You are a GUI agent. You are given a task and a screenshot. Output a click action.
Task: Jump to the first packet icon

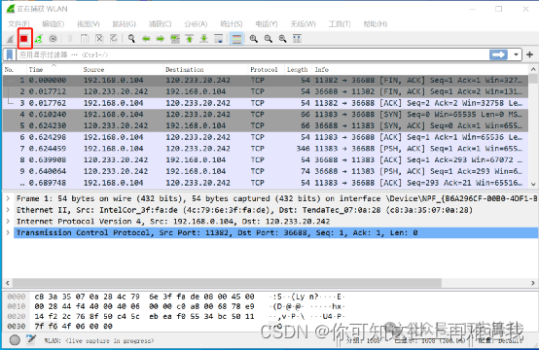190,39
